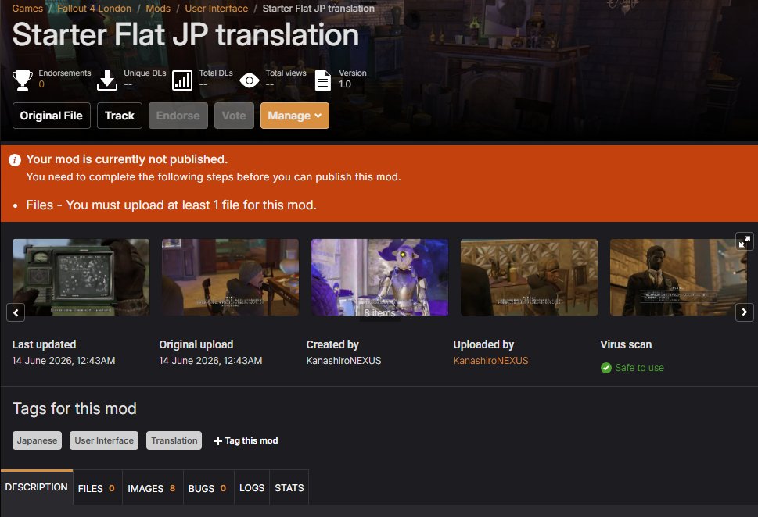Open the Fallout 4 London breadcrumb
The image size is (758, 517).
[95, 9]
